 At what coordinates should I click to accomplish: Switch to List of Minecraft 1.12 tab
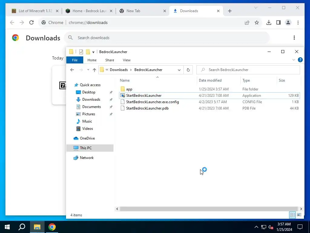pos(35,11)
